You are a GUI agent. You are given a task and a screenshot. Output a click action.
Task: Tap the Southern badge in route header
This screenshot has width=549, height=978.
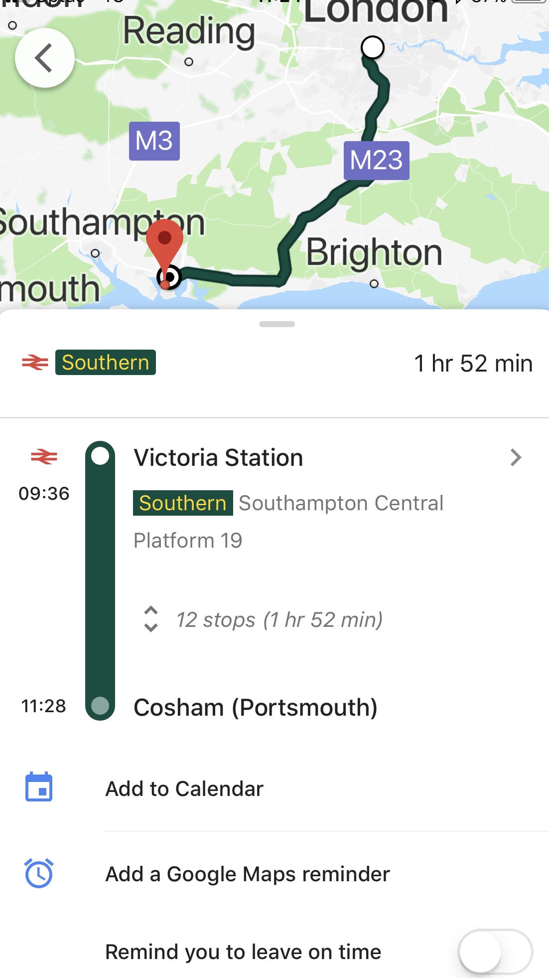[105, 363]
